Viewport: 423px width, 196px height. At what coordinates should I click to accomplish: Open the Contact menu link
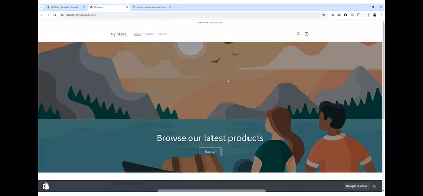(x=163, y=34)
